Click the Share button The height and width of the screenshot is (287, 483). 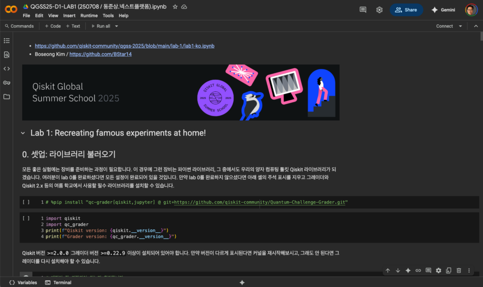[x=406, y=10]
